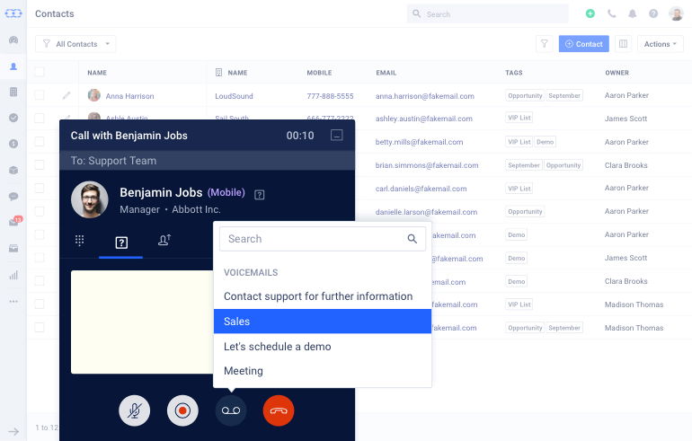Viewport: 692px width, 441px height.
Task: Check the Anna Harrison row checkbox
Action: 40,95
